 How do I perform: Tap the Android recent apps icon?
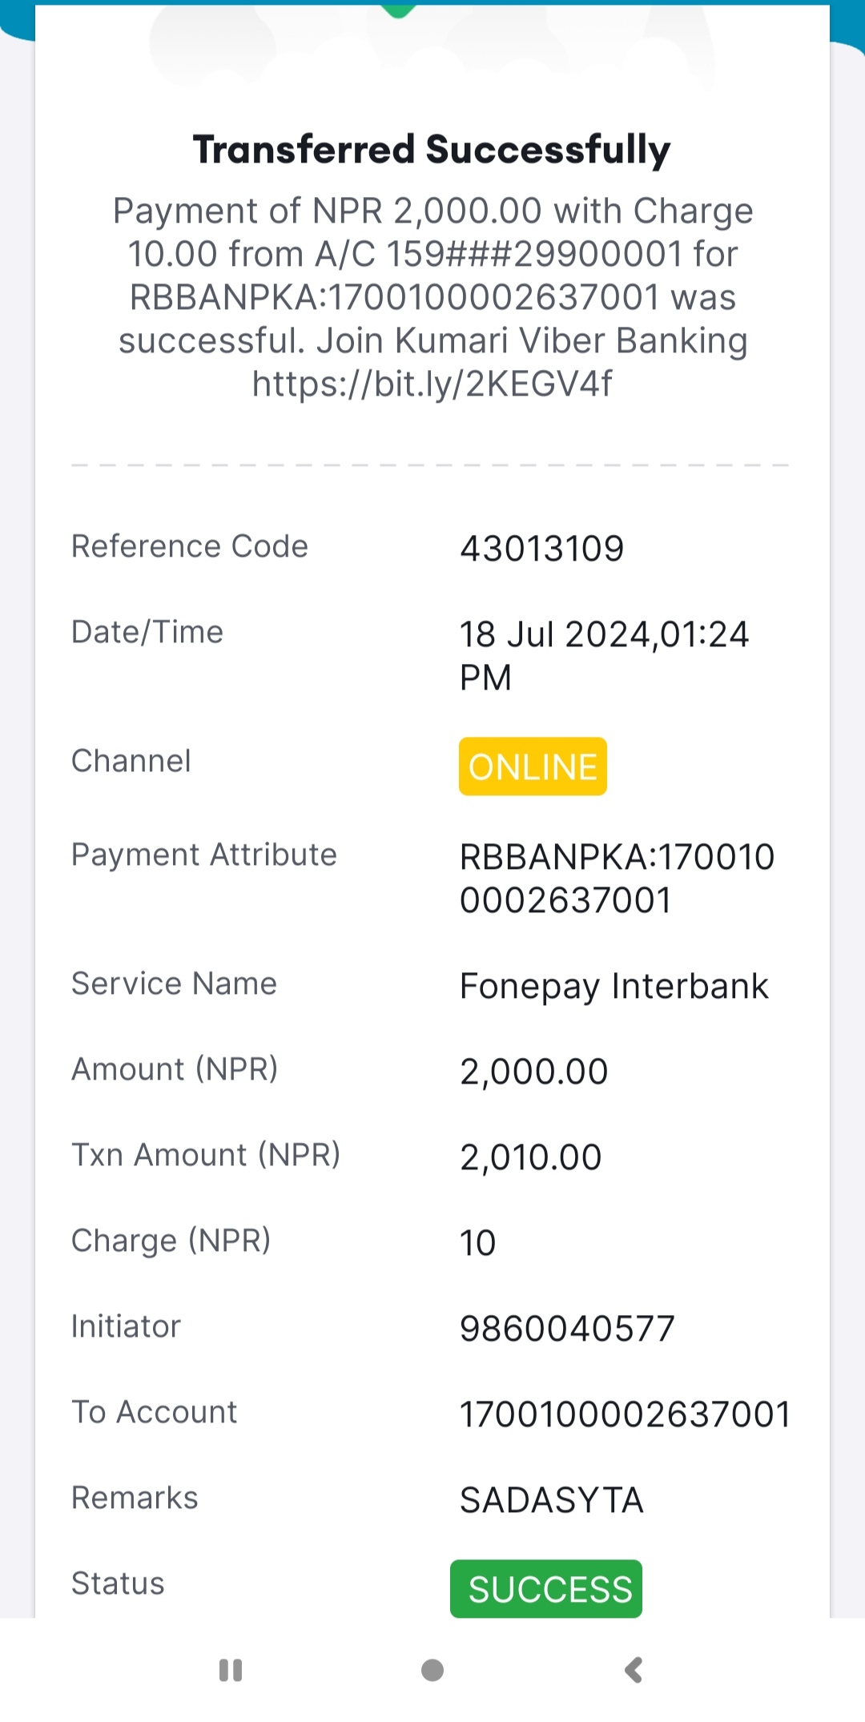pos(231,1670)
